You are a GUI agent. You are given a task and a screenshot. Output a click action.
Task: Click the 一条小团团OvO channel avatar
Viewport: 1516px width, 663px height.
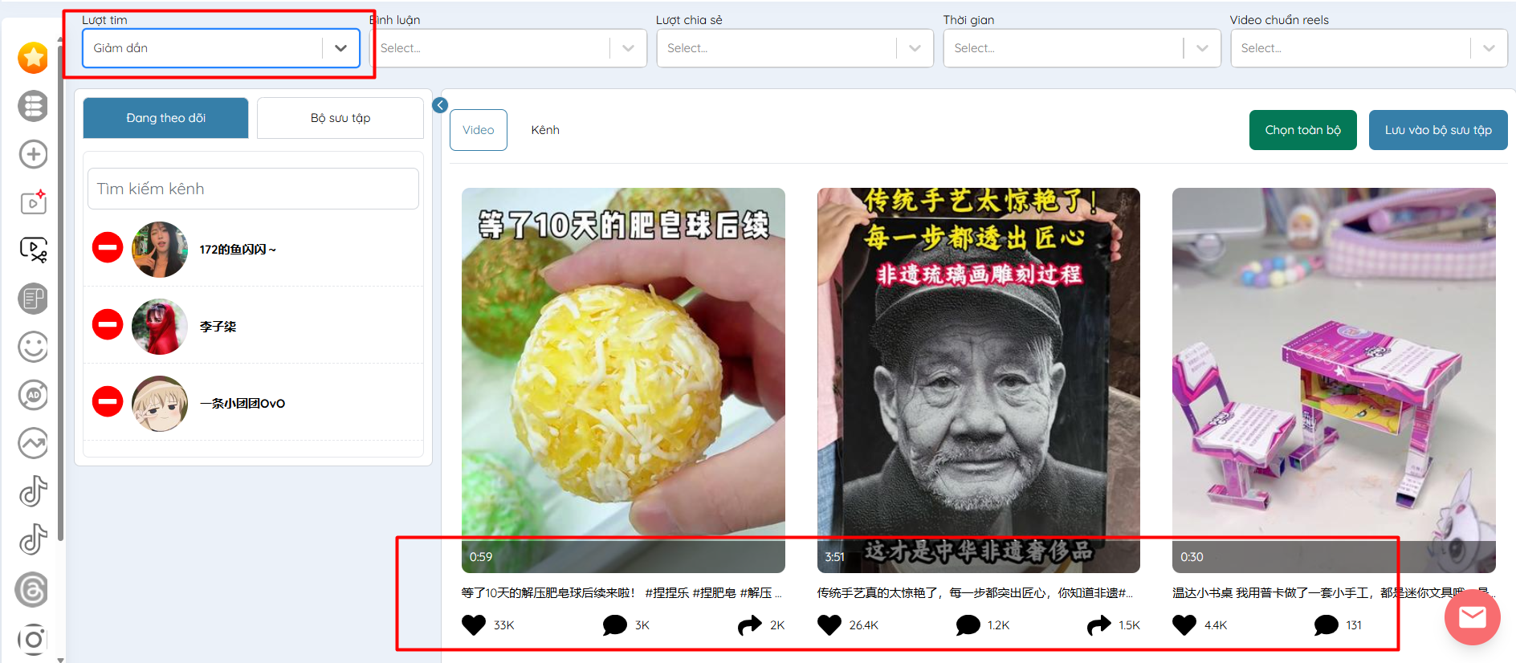click(x=160, y=404)
